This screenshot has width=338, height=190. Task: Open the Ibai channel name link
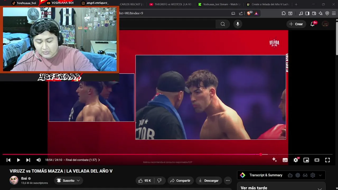tap(24, 178)
